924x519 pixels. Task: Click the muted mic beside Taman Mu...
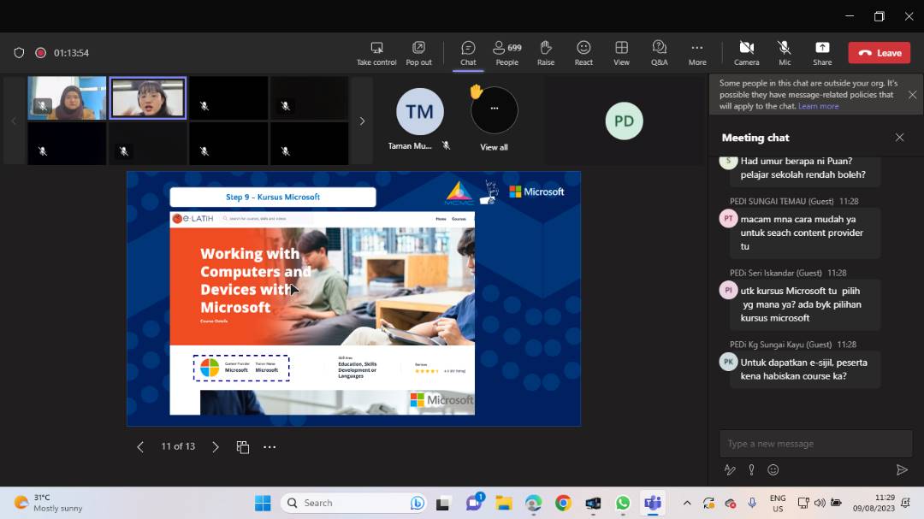pyautogui.click(x=446, y=145)
